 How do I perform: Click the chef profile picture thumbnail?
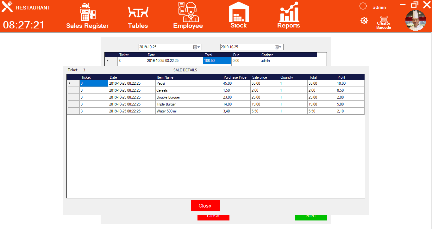[415, 21]
